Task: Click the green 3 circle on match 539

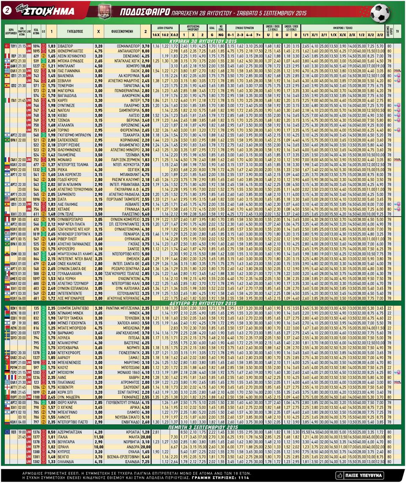Action: [x=44, y=61]
